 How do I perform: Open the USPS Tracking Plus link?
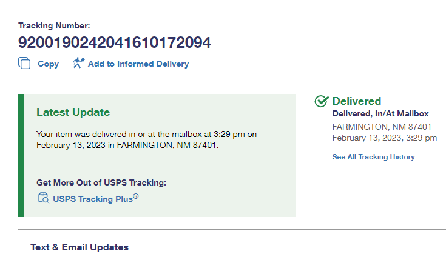pyautogui.click(x=92, y=198)
